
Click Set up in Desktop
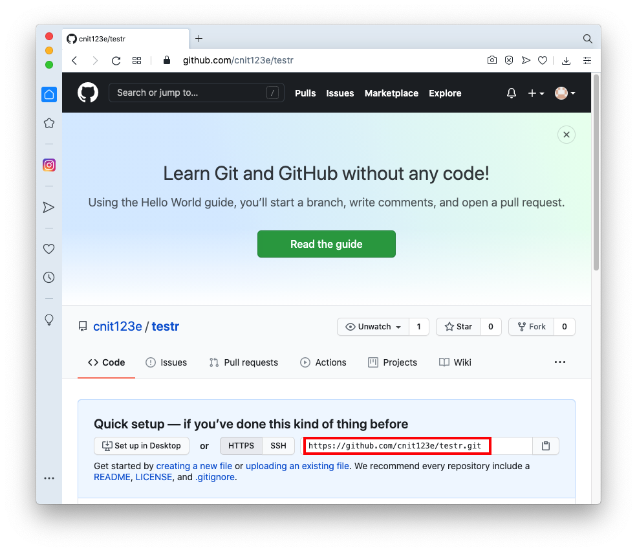point(142,446)
